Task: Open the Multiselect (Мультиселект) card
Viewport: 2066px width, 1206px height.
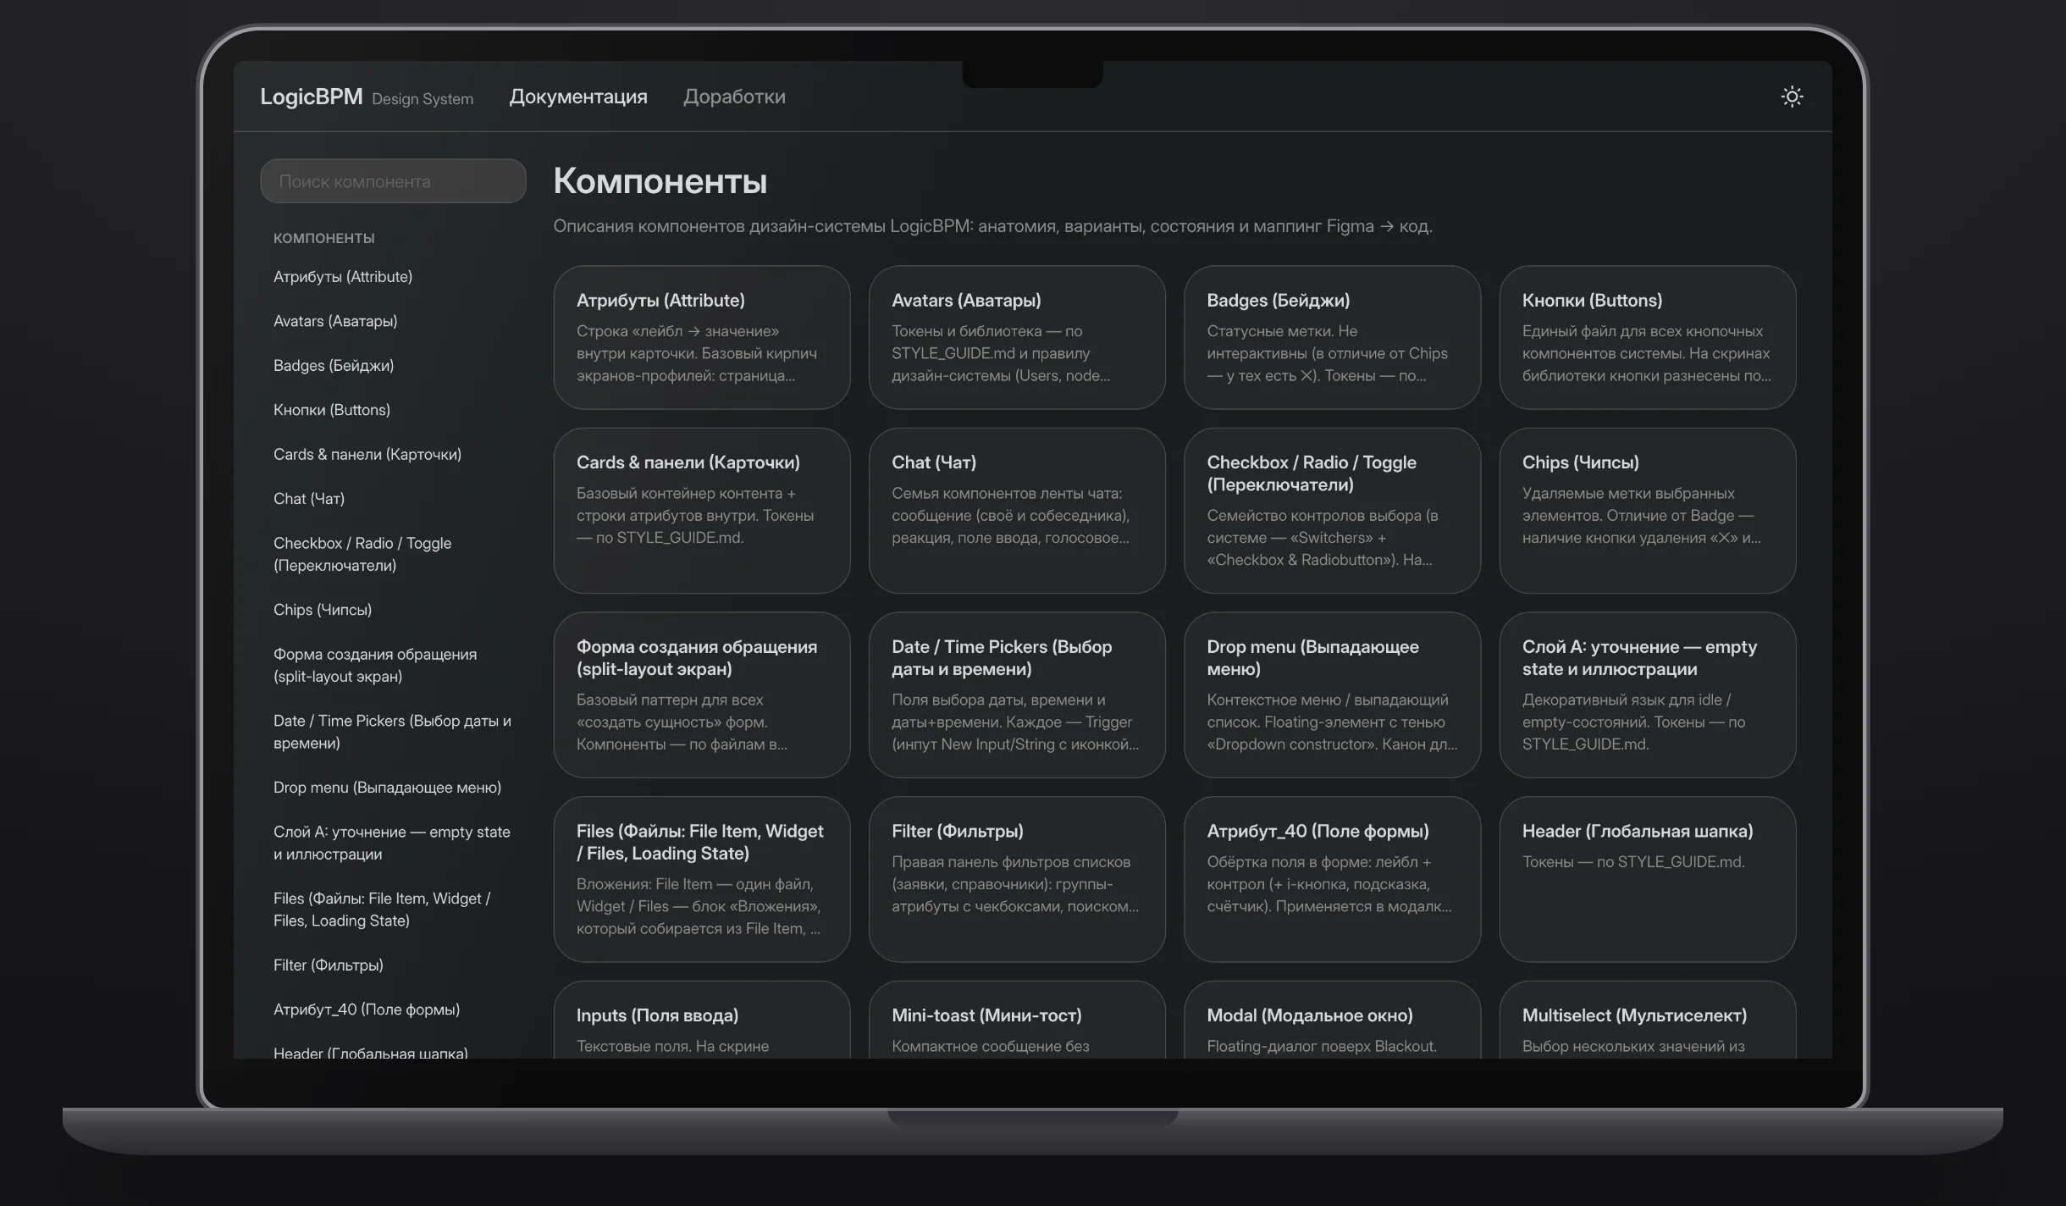Action: (x=1647, y=1021)
